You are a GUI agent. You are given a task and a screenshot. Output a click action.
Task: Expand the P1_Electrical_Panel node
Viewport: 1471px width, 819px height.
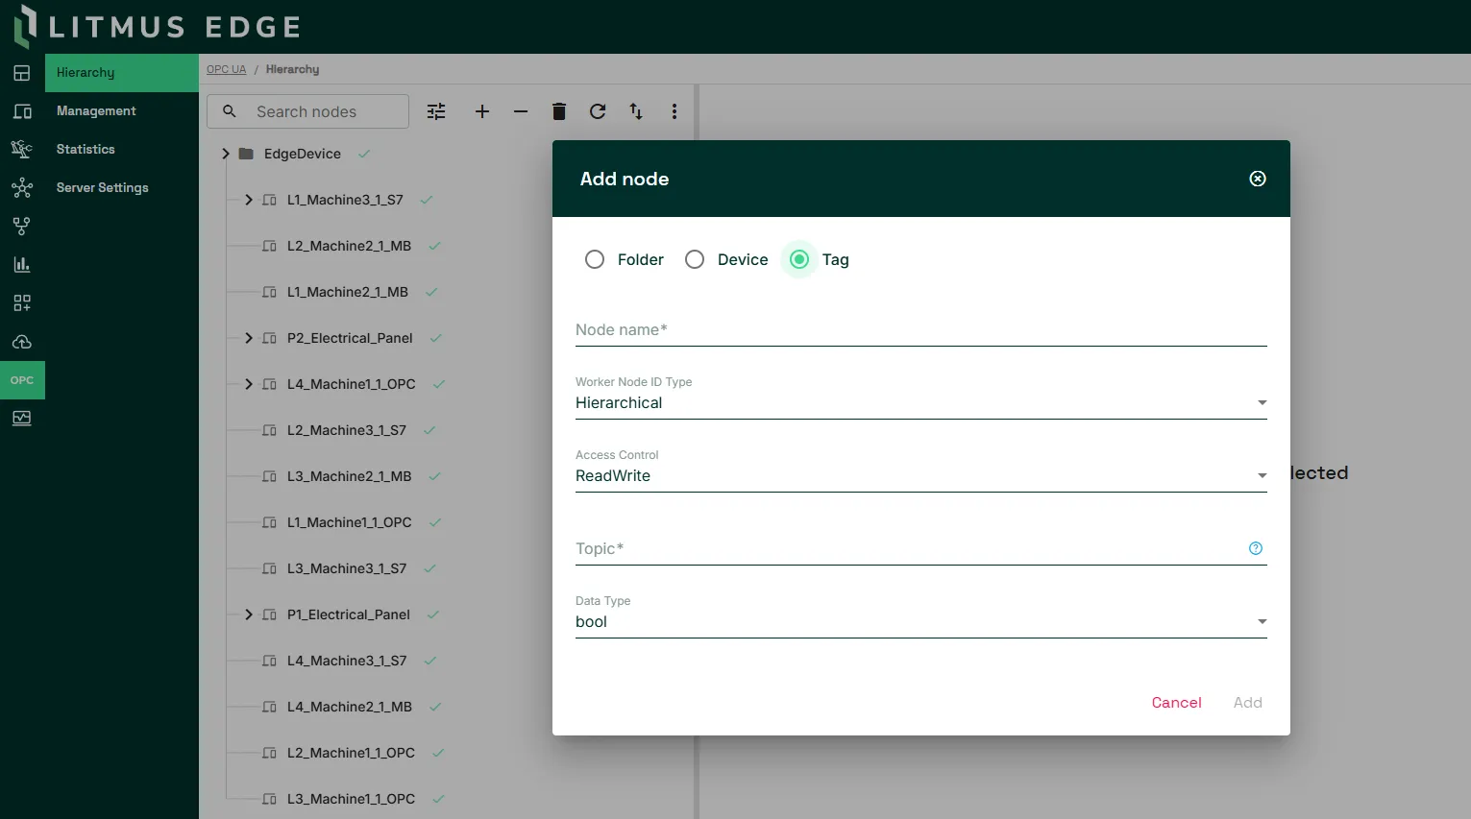[249, 614]
